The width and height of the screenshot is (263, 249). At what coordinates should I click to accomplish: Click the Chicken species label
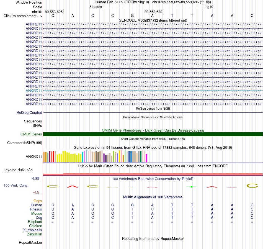[35, 226]
